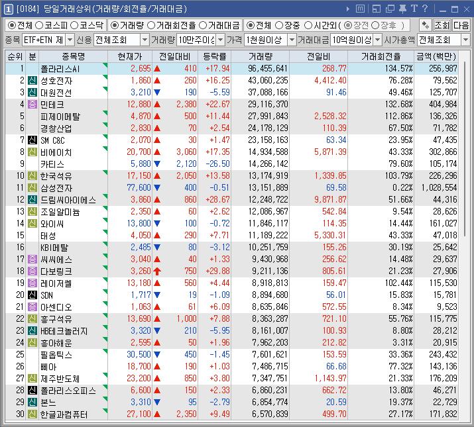Click the T font size icon in title bar
The image size is (474, 427).
click(x=414, y=9)
